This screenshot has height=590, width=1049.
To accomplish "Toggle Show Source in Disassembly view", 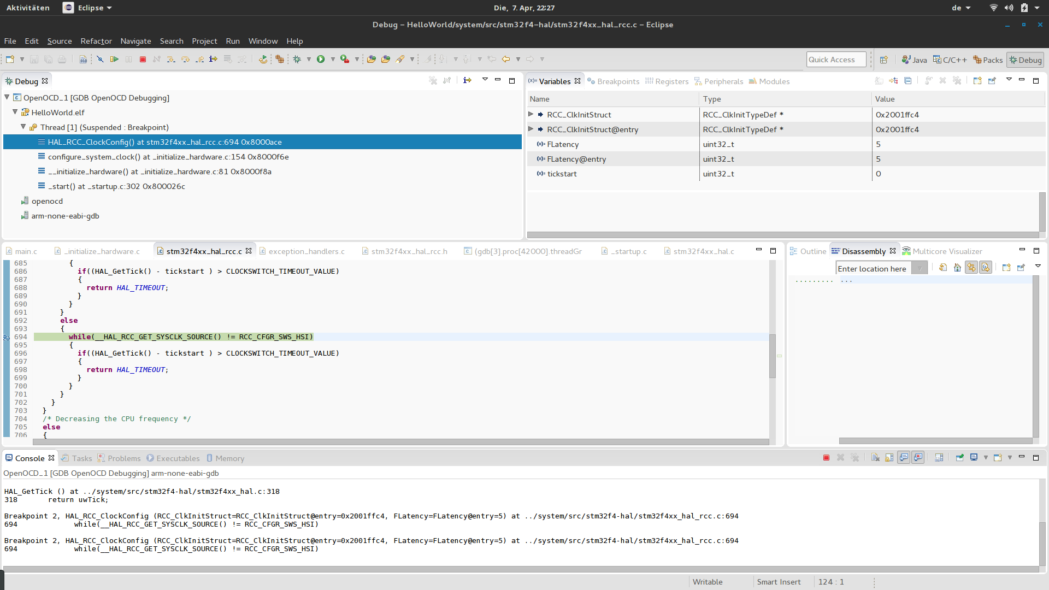I will point(986,268).
